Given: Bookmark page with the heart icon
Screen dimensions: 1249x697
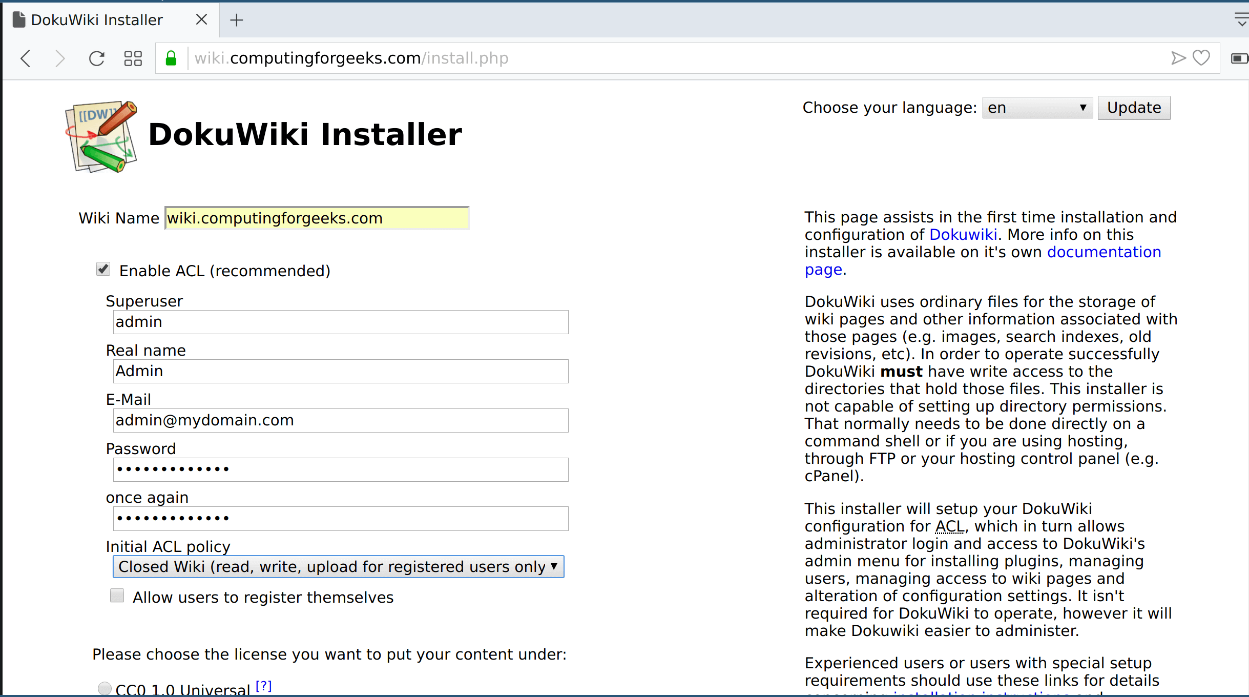Looking at the screenshot, I should (x=1201, y=58).
